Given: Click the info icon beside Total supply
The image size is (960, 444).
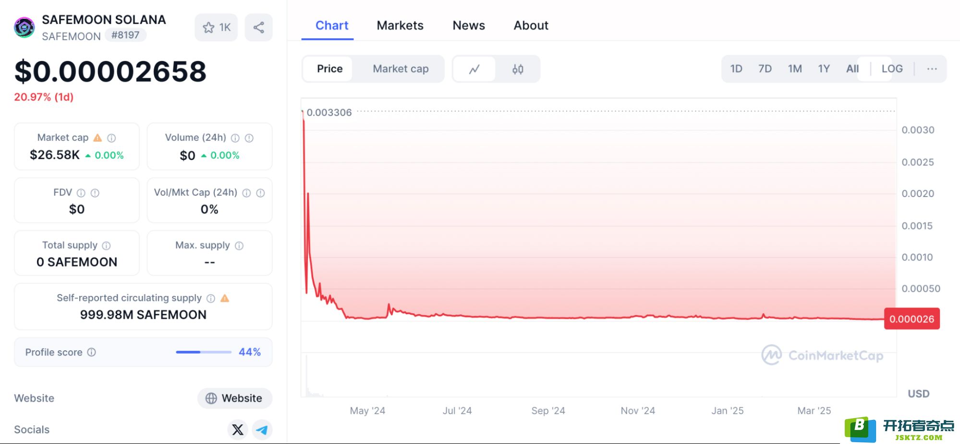Looking at the screenshot, I should tap(107, 246).
